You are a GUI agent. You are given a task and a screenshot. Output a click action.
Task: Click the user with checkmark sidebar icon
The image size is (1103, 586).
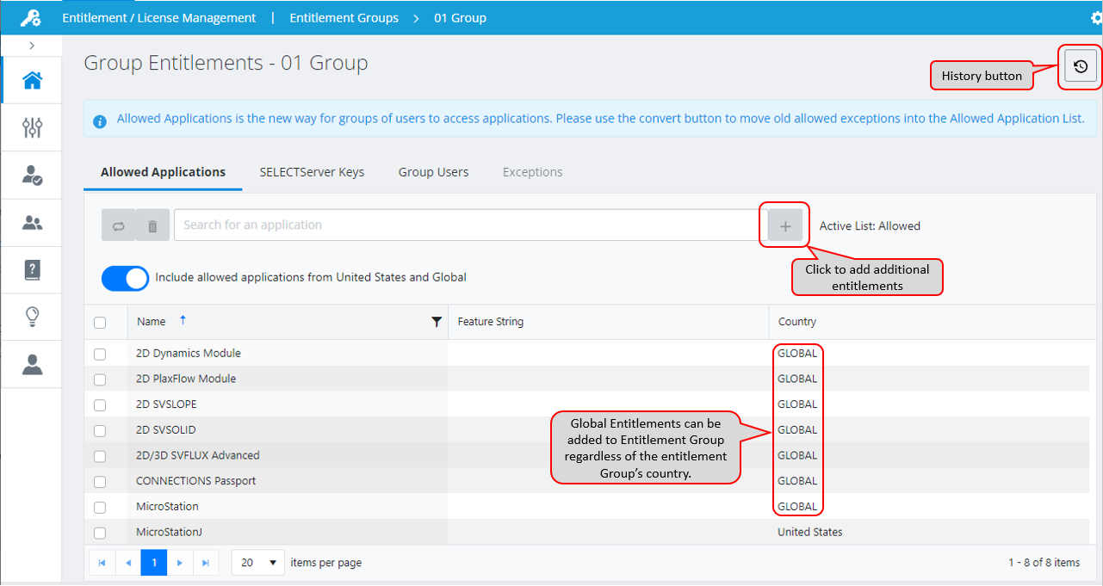click(32, 176)
